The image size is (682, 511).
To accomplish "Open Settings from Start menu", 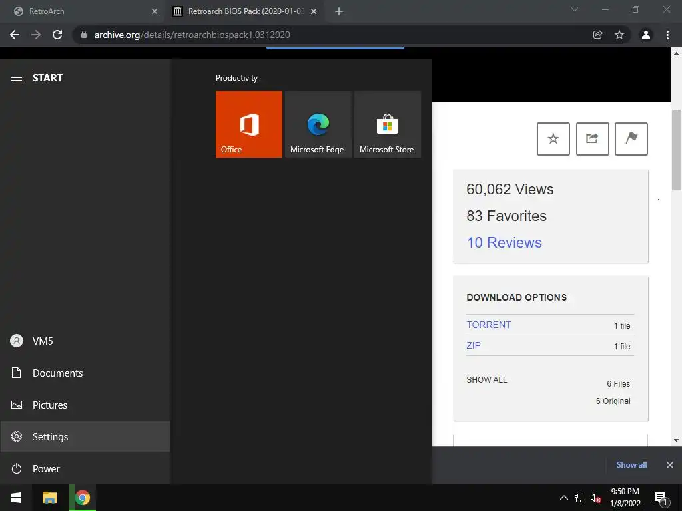I will coord(85,436).
